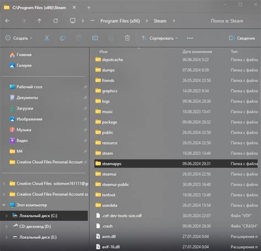Toggle the Сведения details pane

coord(242,38)
